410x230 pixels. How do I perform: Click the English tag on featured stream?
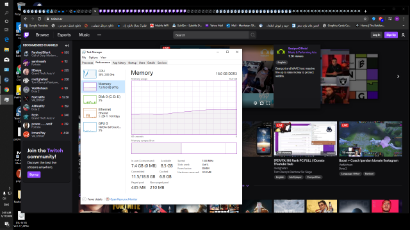pyautogui.click(x=282, y=63)
